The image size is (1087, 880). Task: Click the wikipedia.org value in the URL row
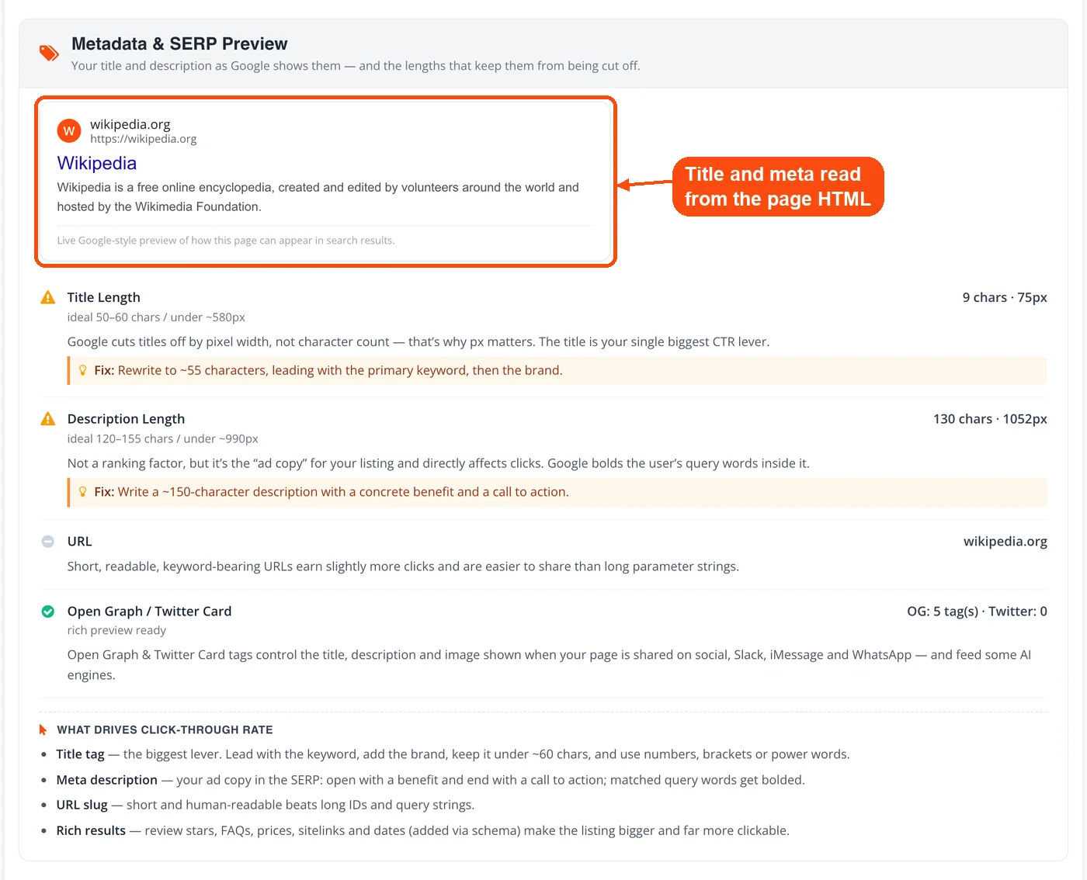(x=1005, y=542)
